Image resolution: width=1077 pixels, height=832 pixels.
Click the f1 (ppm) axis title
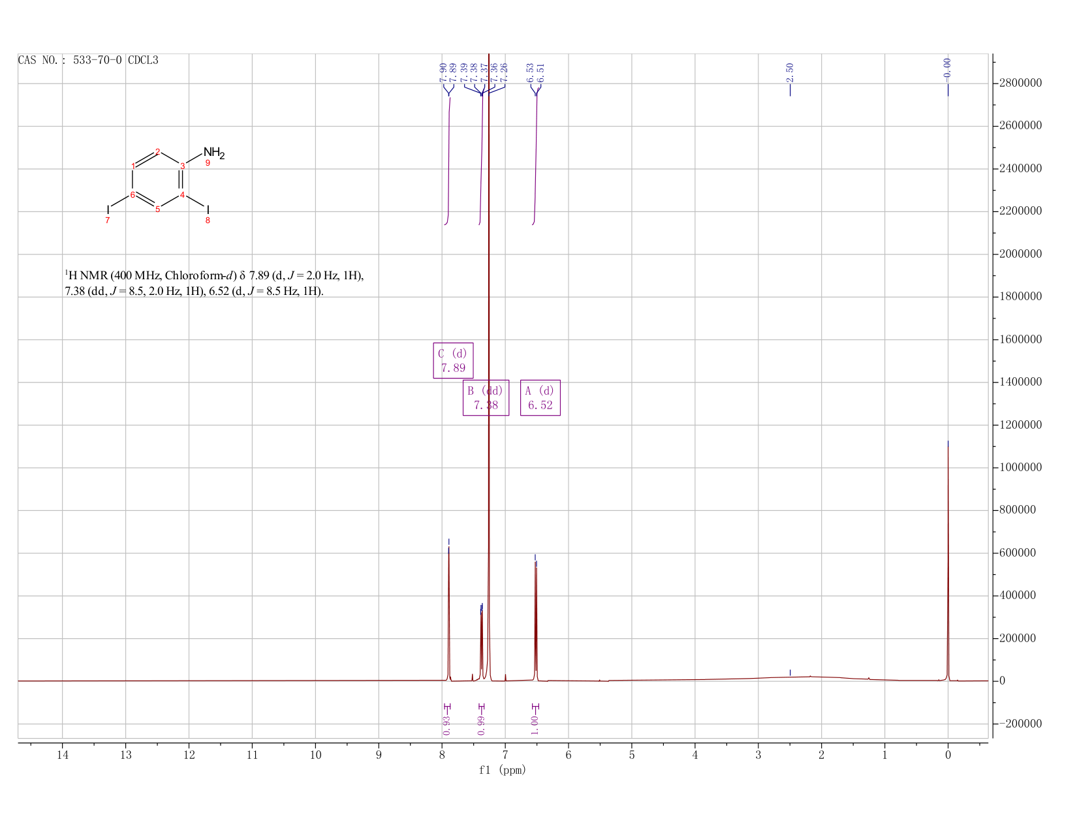503,770
